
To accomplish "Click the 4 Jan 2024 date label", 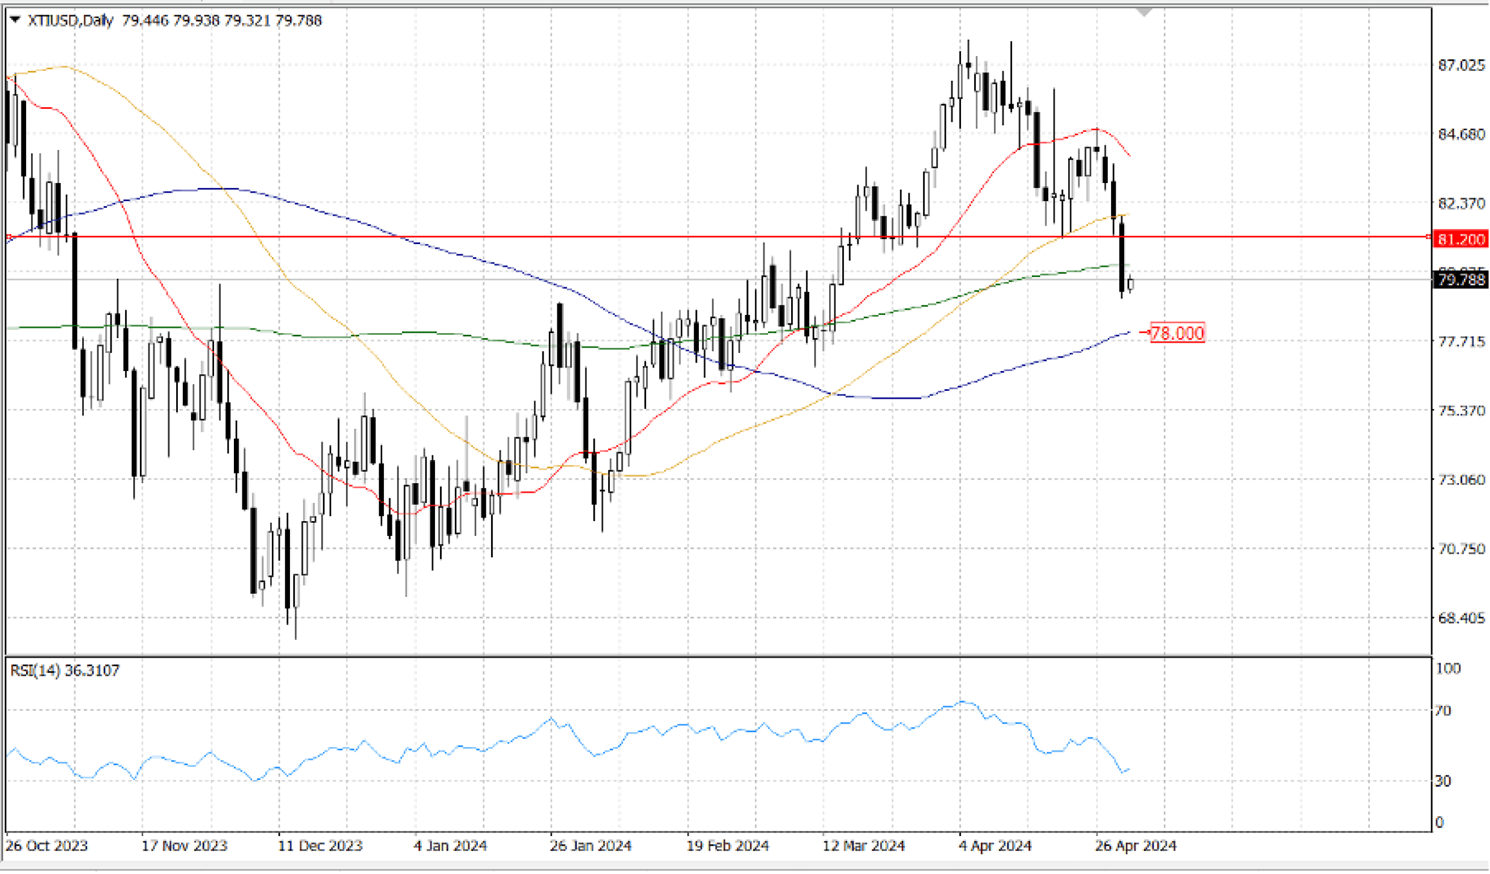I will click(450, 846).
